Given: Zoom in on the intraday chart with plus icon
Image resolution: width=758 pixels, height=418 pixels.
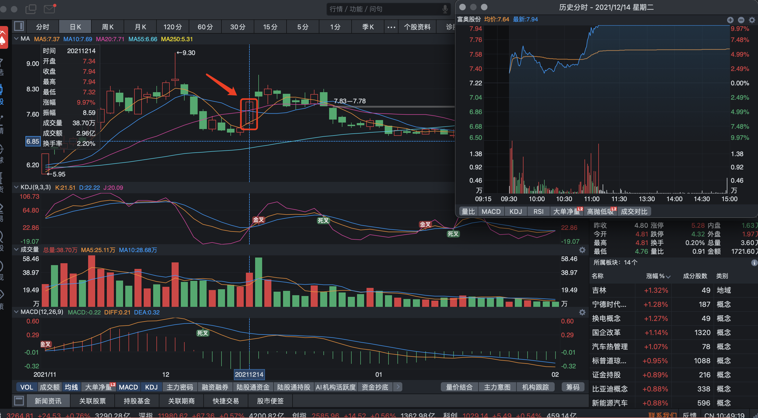Looking at the screenshot, I should 730,20.
